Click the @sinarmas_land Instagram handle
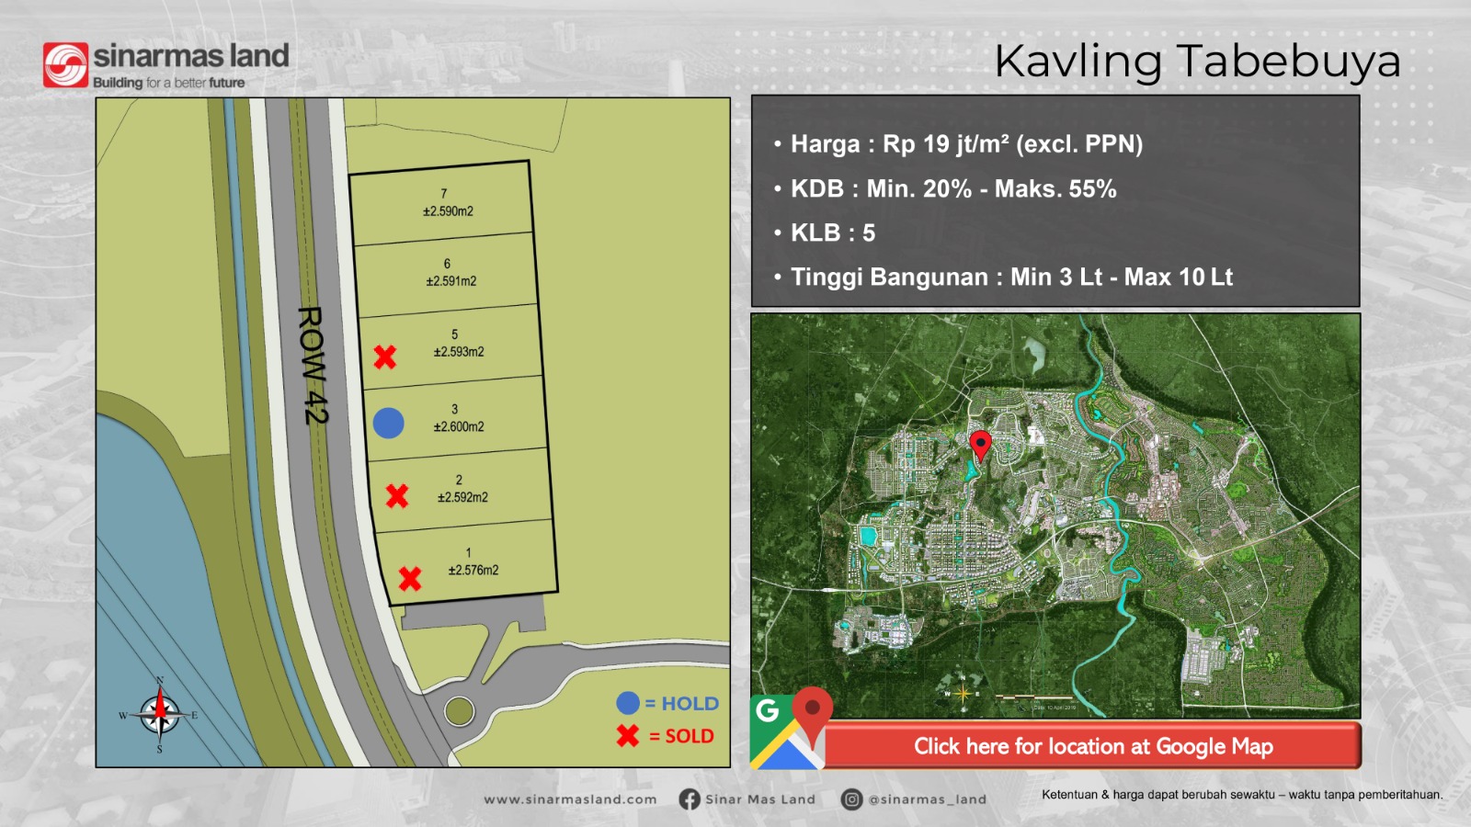1471x827 pixels. (x=927, y=799)
